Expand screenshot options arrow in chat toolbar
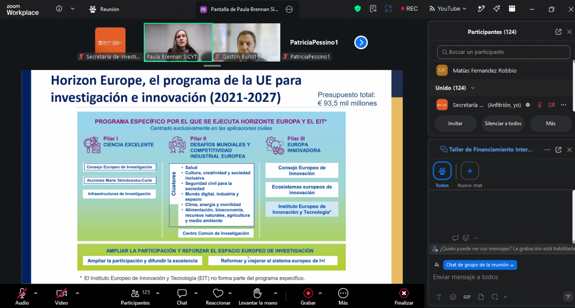575x308 pixels. 505,297
